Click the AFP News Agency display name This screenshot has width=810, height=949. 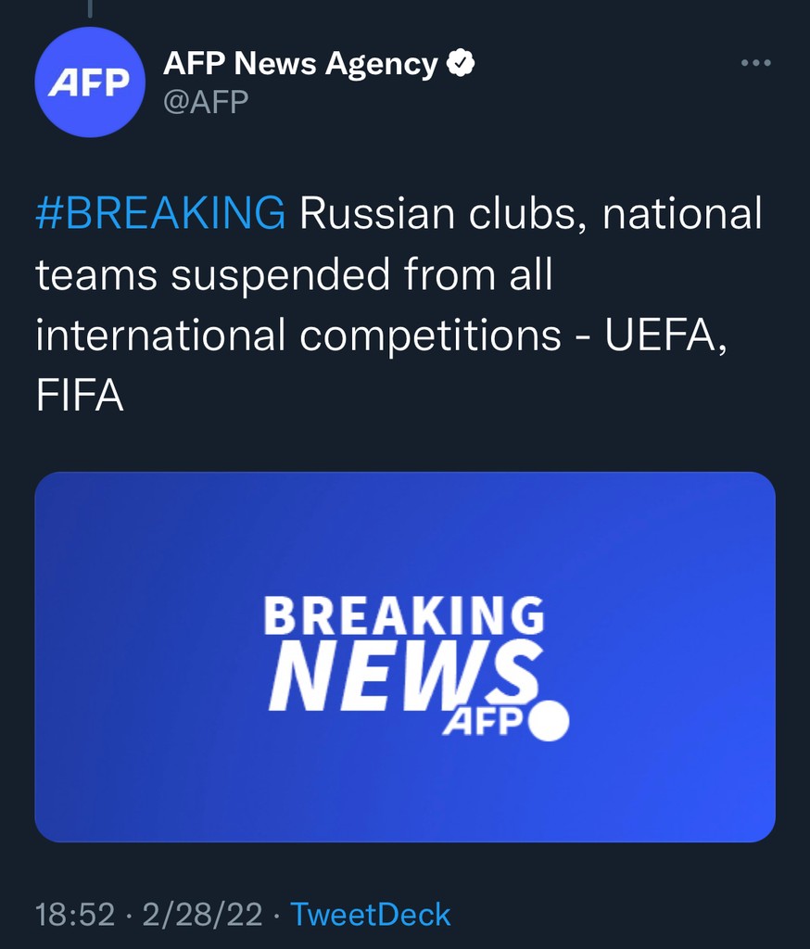300,64
